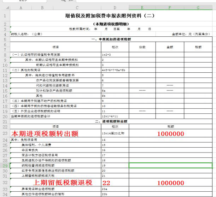
Task: Click 税额 heading in row 6
Action: 198,47
